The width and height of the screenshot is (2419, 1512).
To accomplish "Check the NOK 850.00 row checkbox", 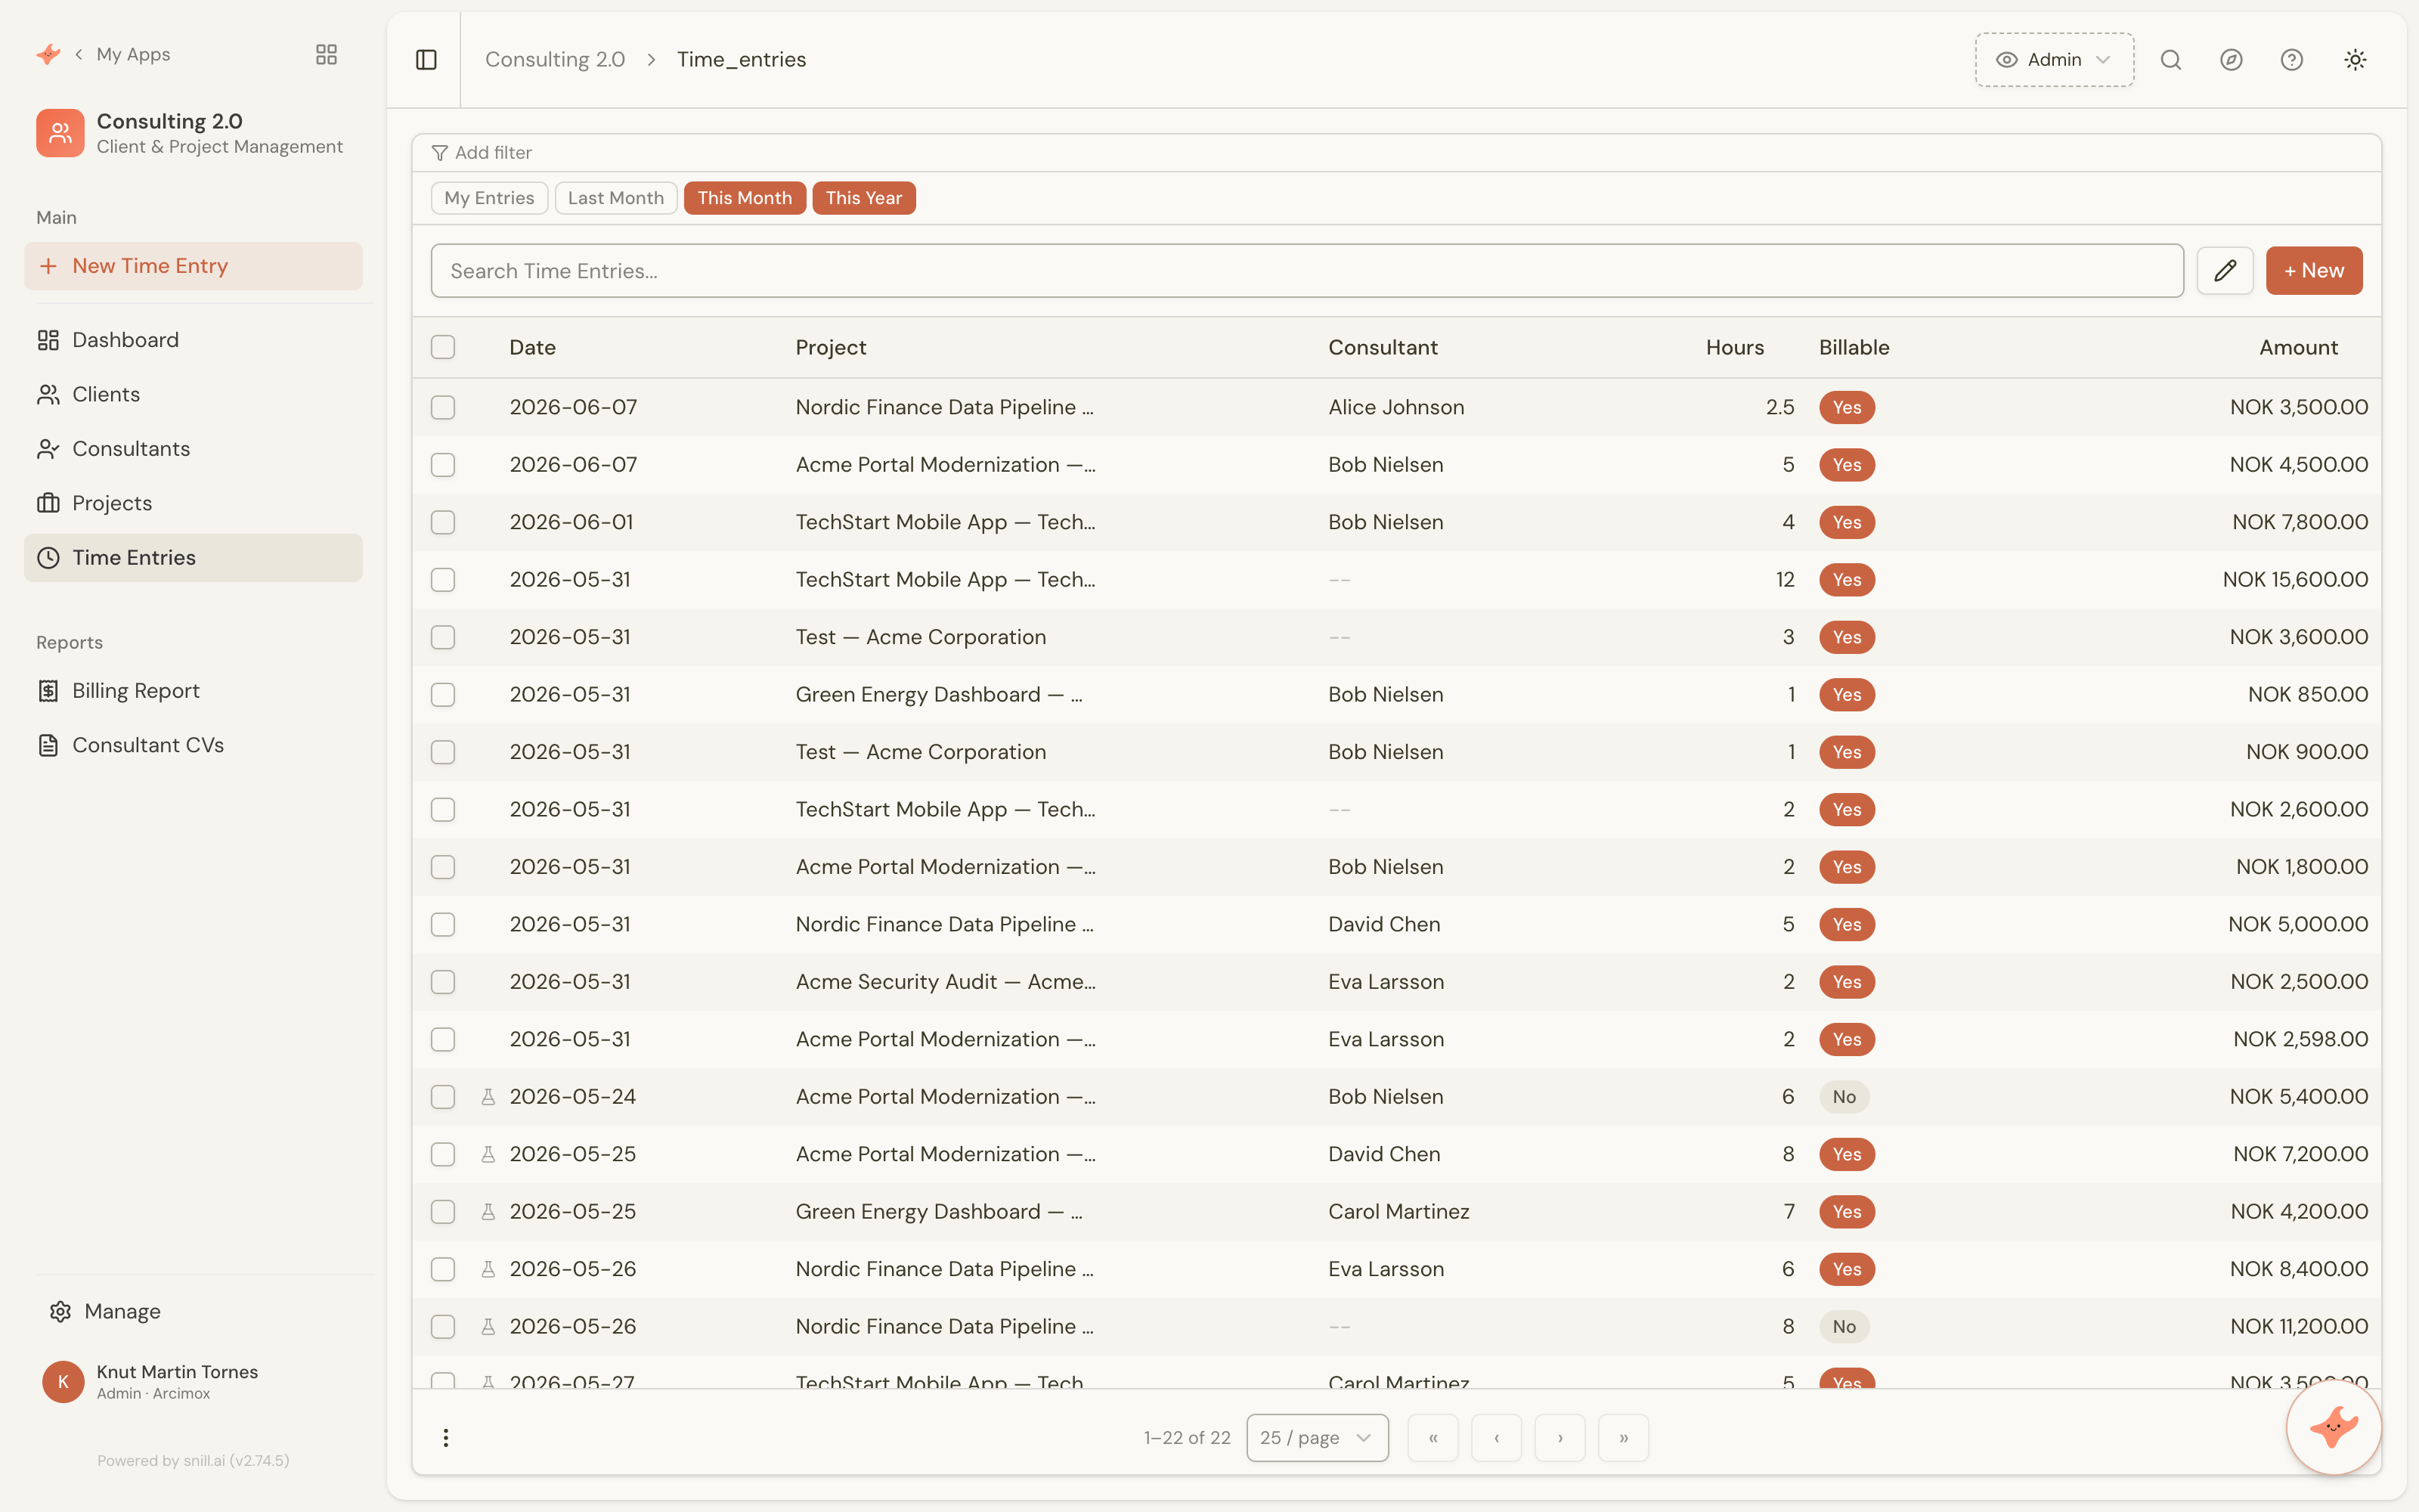I will pos(443,695).
